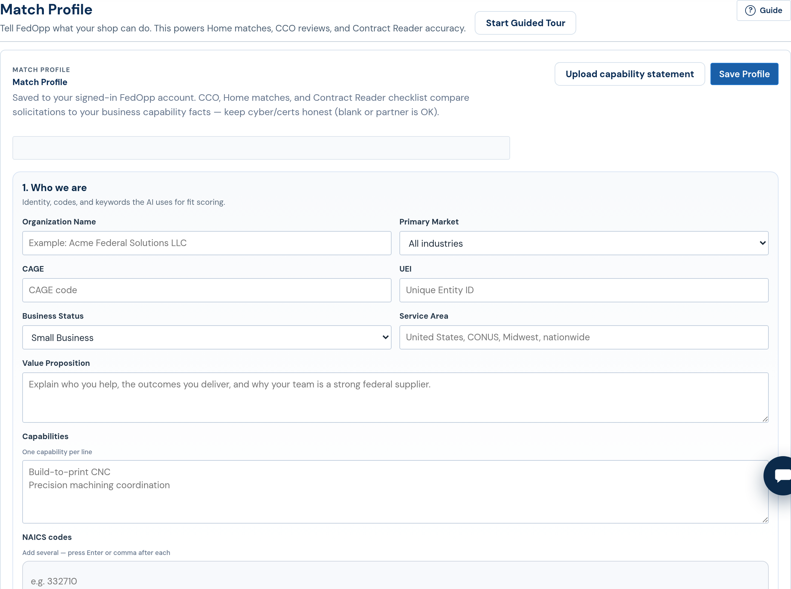This screenshot has height=589, width=791.
Task: Open the Primary Market dropdown
Action: click(584, 243)
